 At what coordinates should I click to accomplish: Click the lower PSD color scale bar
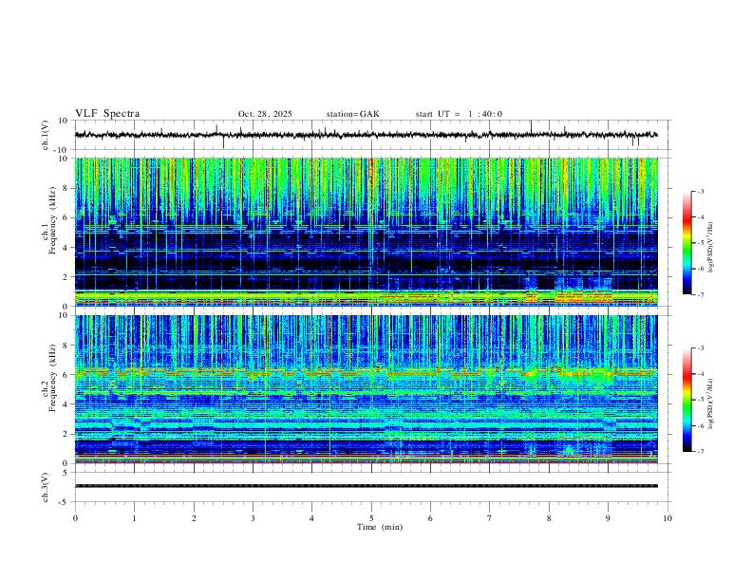coord(686,400)
